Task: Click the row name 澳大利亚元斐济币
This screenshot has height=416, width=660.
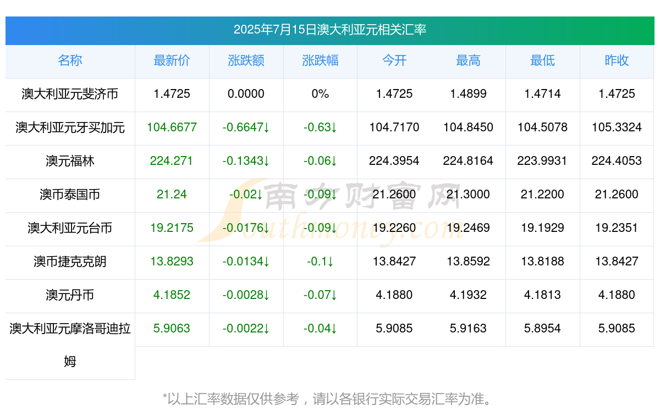Action: 70,94
